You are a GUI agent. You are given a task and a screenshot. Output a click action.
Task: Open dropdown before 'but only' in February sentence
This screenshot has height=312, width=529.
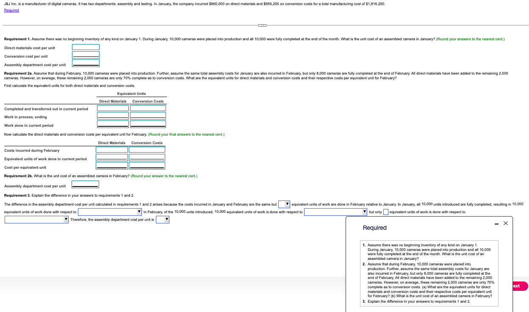click(x=336, y=212)
